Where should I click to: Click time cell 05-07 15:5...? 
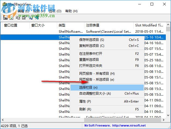[x=154, y=49]
